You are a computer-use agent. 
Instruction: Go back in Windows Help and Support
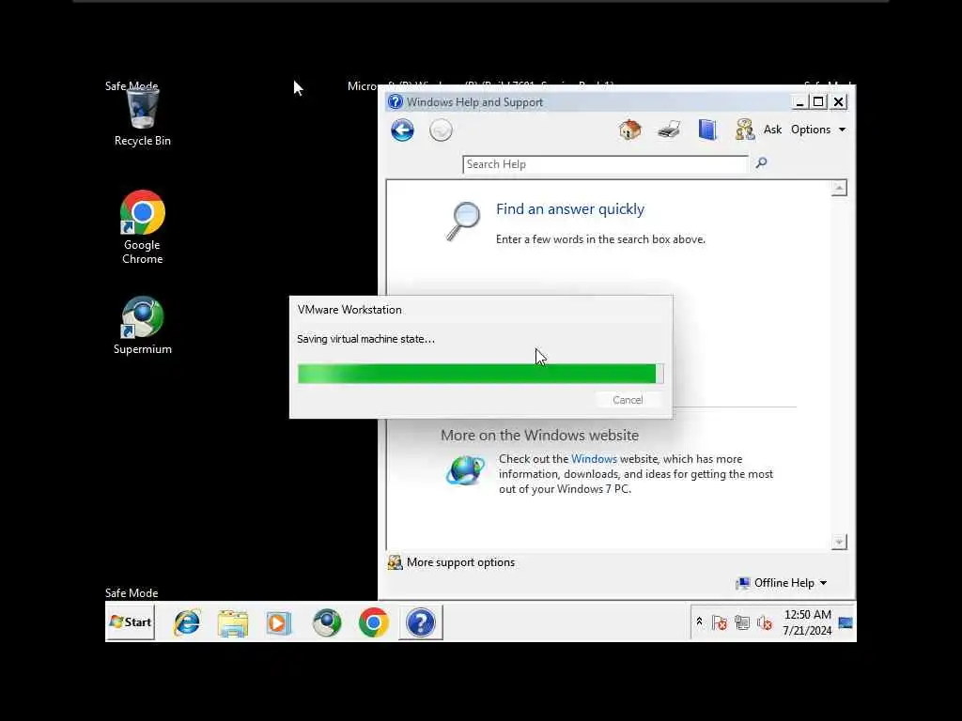(402, 130)
